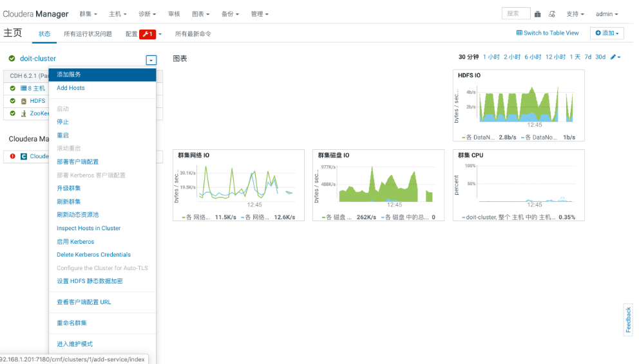Click the Cloudera Management Service C icon
The image size is (639, 364).
(24, 156)
